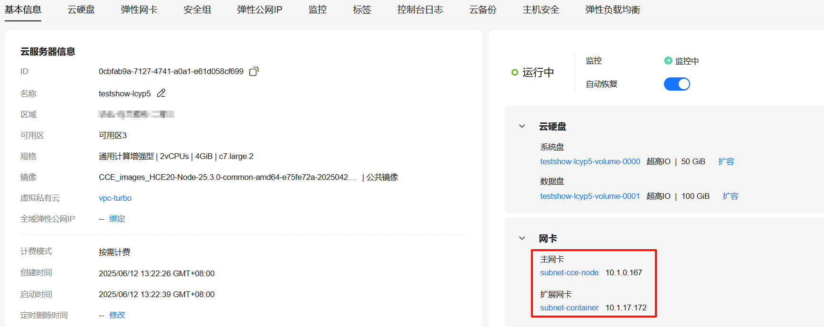
Task: Open the 控制台日志 tab
Action: 420,9
